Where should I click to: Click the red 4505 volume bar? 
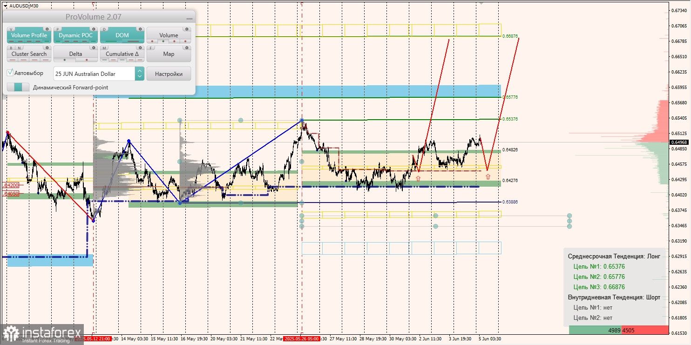click(x=645, y=330)
